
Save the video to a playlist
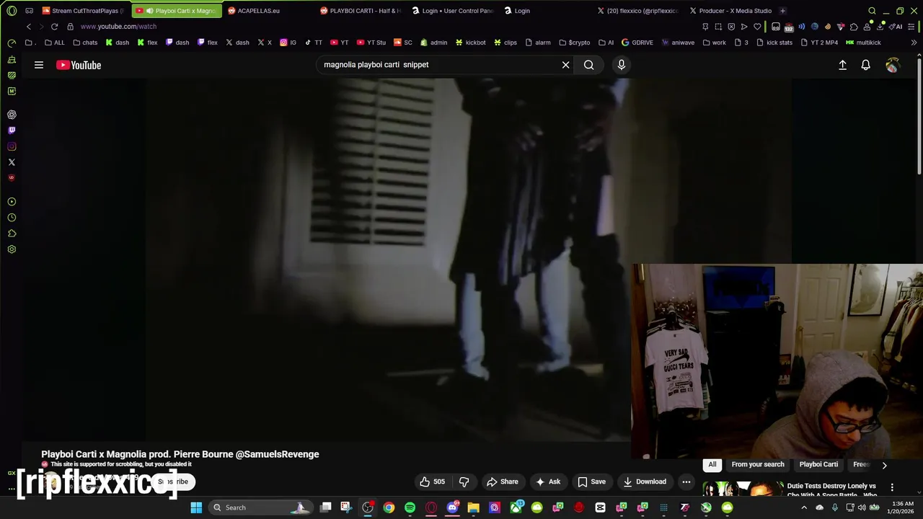click(x=591, y=482)
